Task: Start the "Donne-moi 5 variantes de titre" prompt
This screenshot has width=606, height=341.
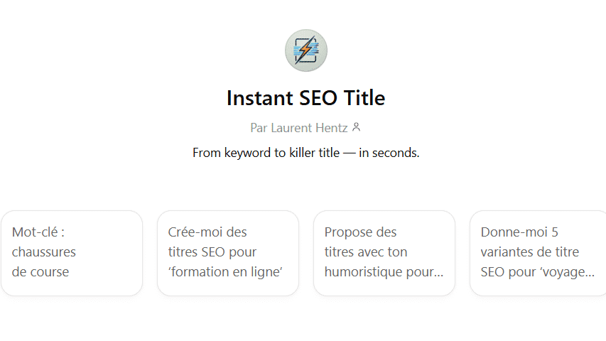Action: tap(538, 253)
